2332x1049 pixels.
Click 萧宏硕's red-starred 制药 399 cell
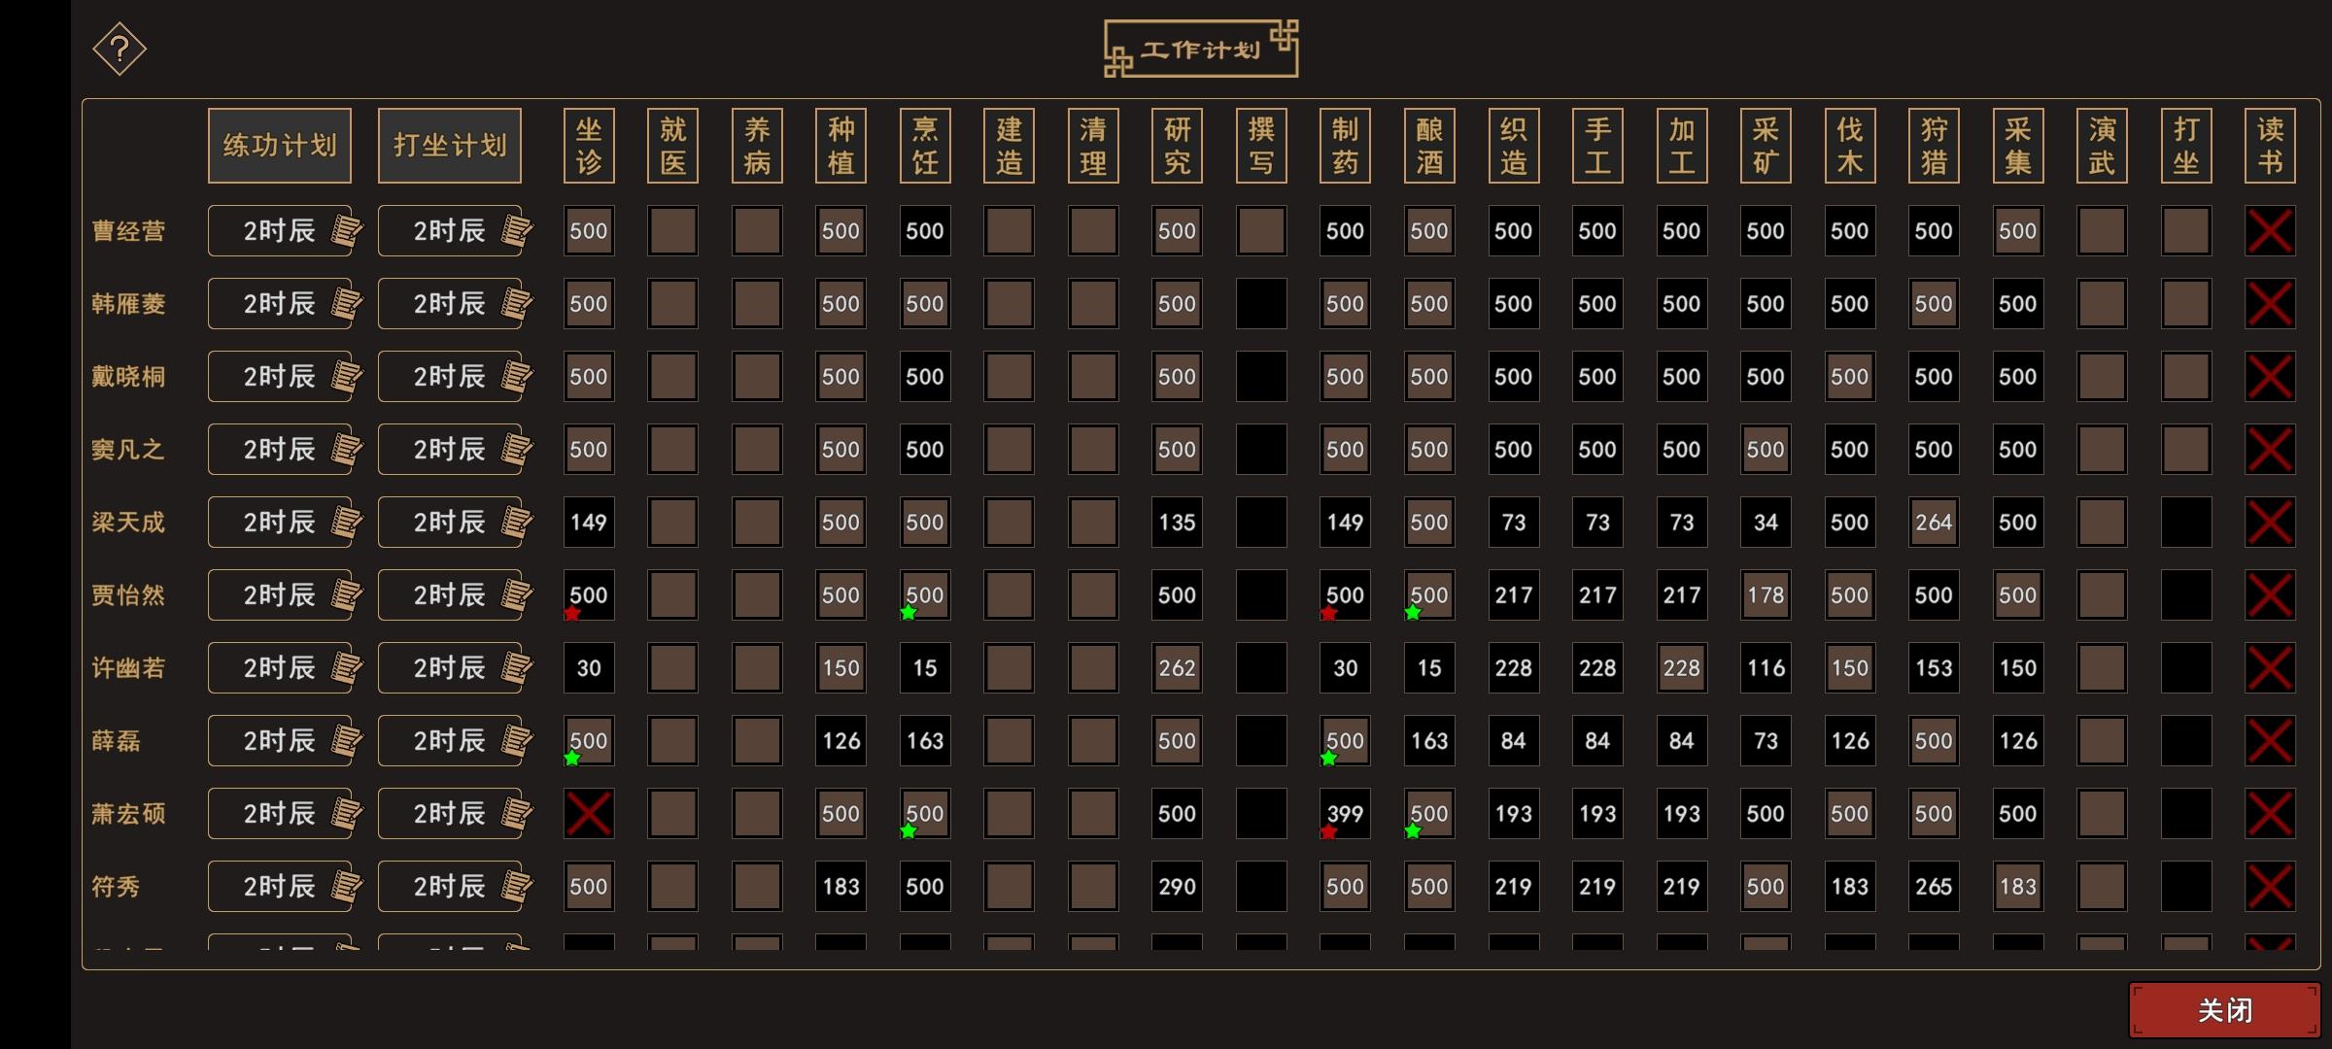[1345, 814]
